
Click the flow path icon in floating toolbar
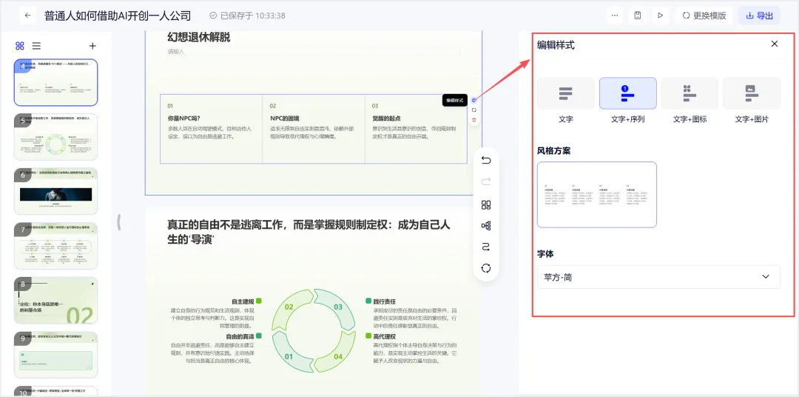[486, 247]
